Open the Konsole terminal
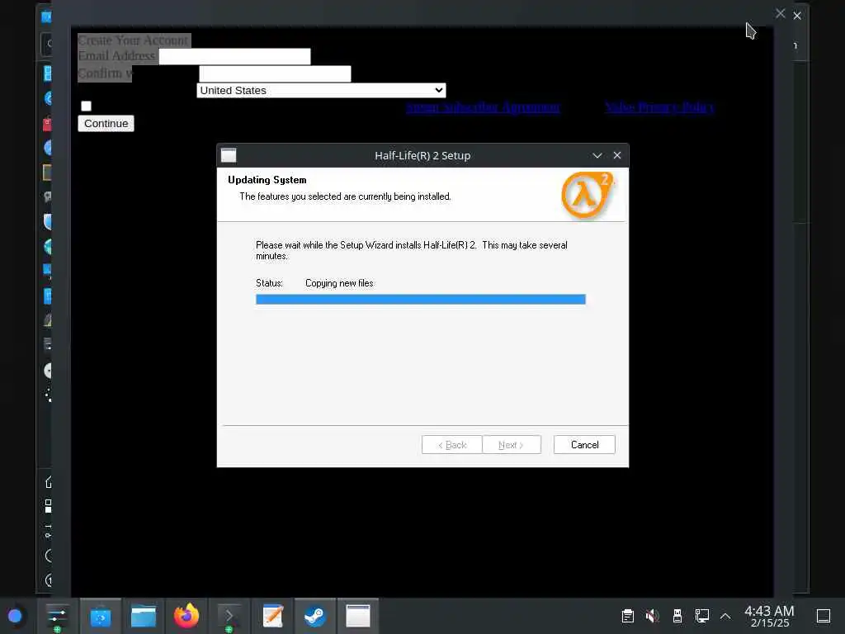845x634 pixels. [x=229, y=616]
